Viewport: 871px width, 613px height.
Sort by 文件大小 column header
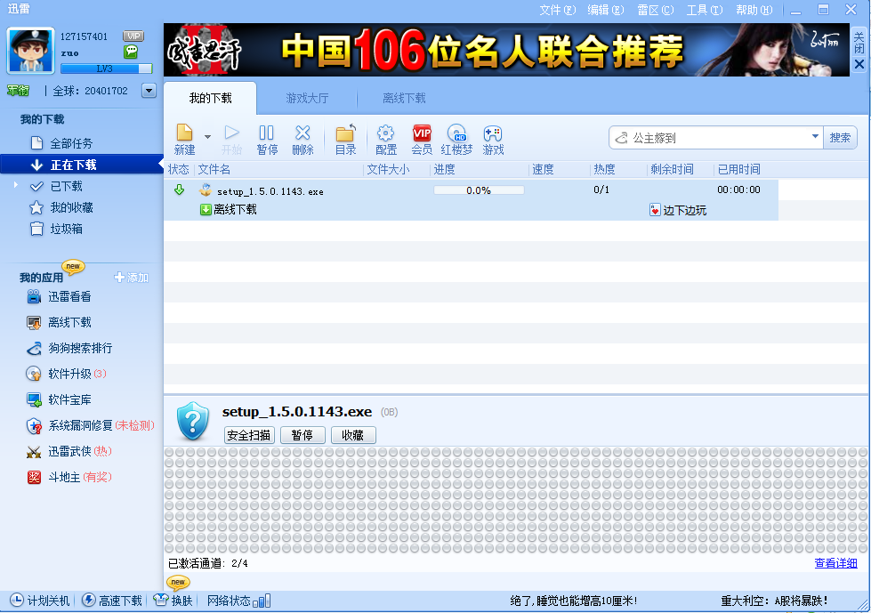coord(388,169)
